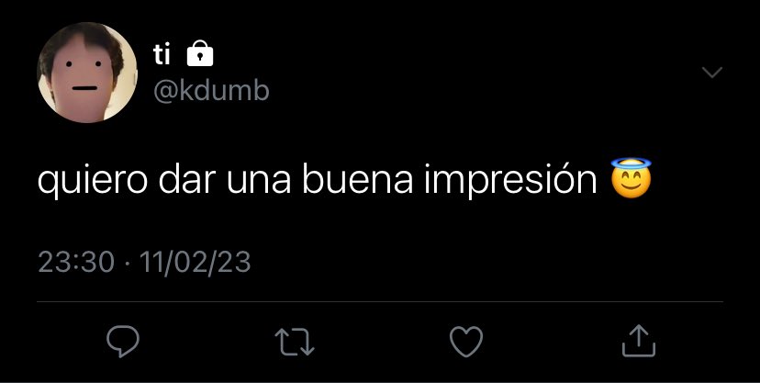Expand the tweet options chevron menu
Image resolution: width=760 pixels, height=383 pixels.
click(712, 73)
